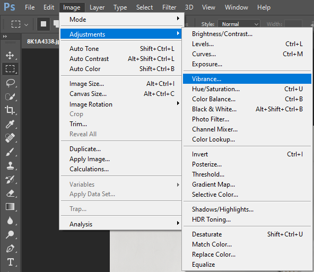Switch to the 8K1A4338 document tab
The image size is (314, 272).
[42, 41]
